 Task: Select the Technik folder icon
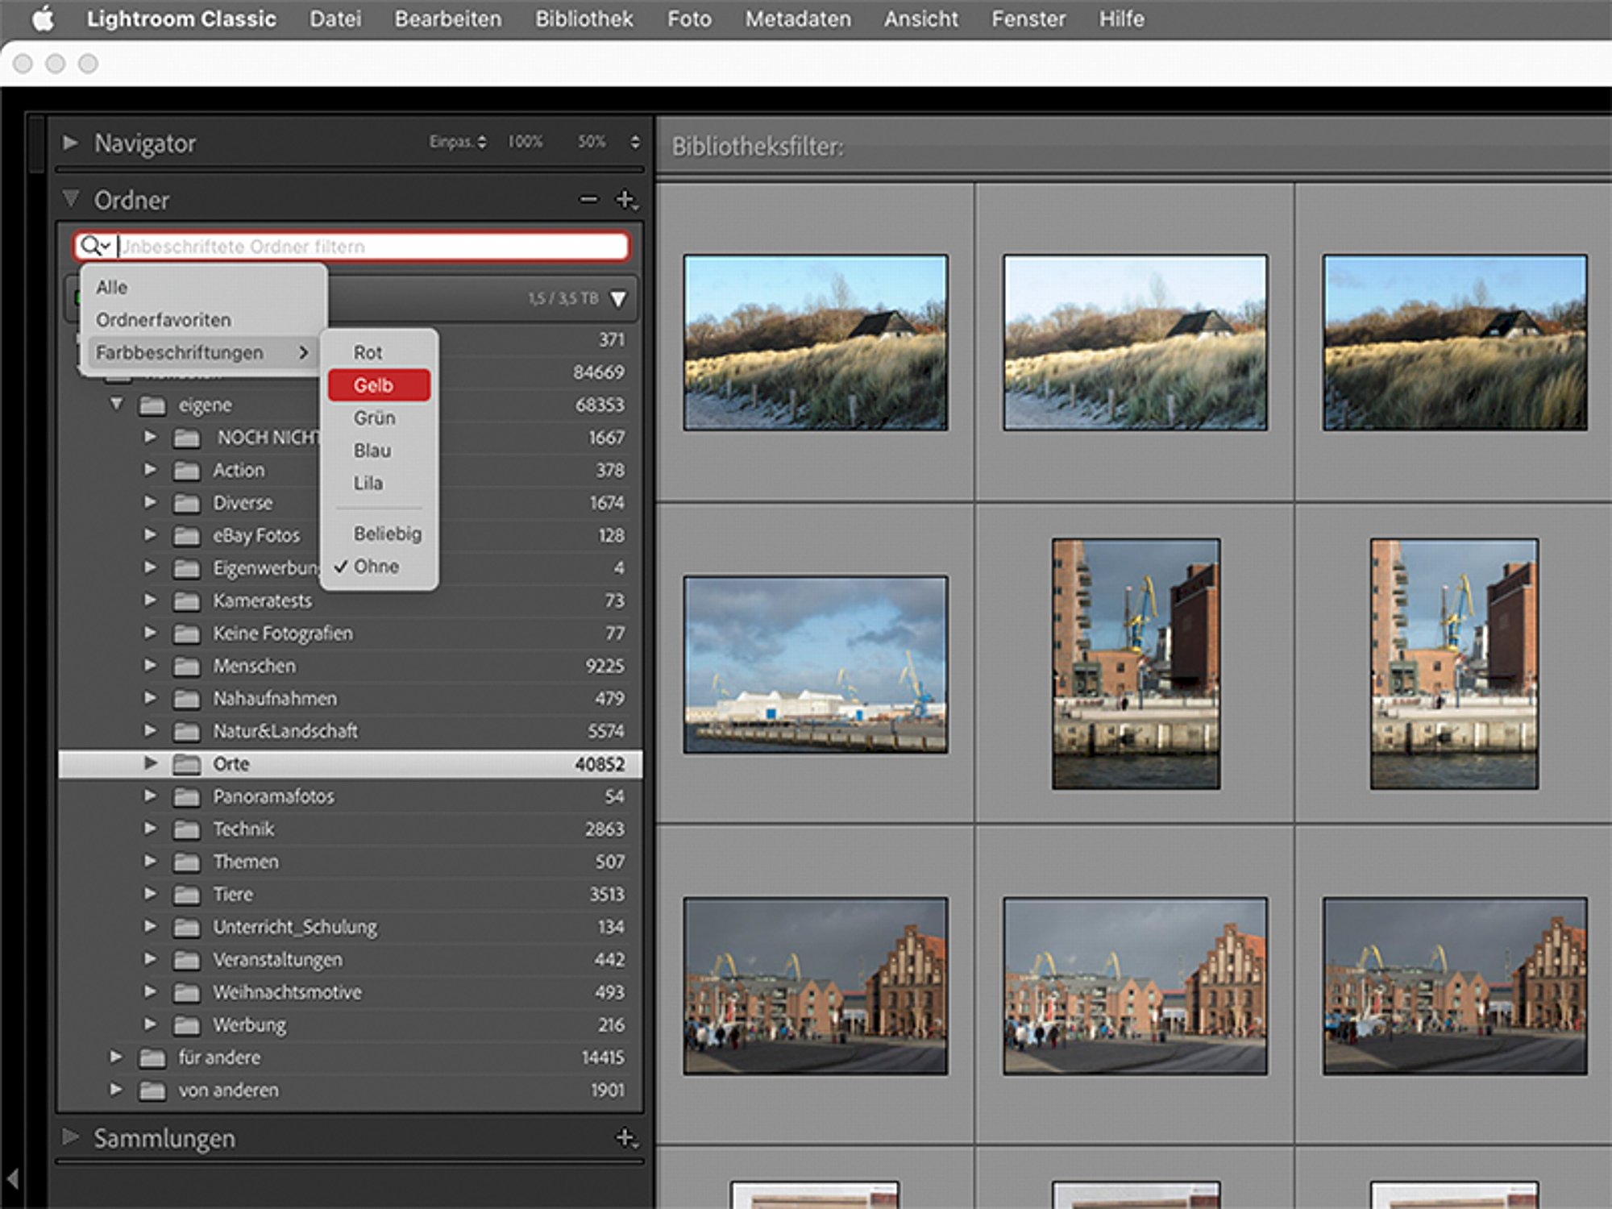186,829
